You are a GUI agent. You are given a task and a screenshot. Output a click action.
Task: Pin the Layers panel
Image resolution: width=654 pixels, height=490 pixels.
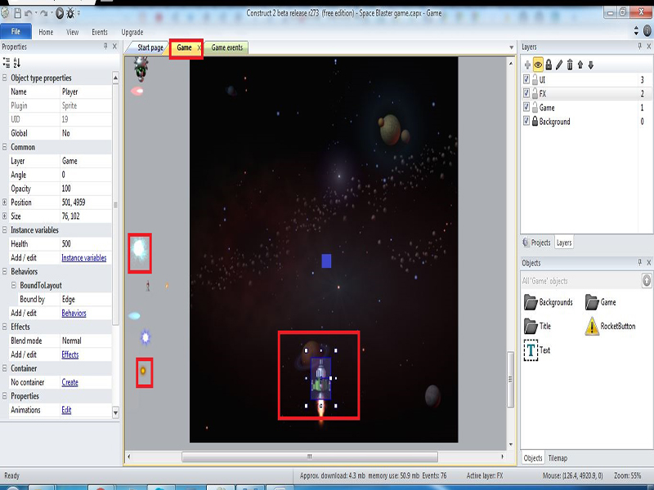click(639, 47)
